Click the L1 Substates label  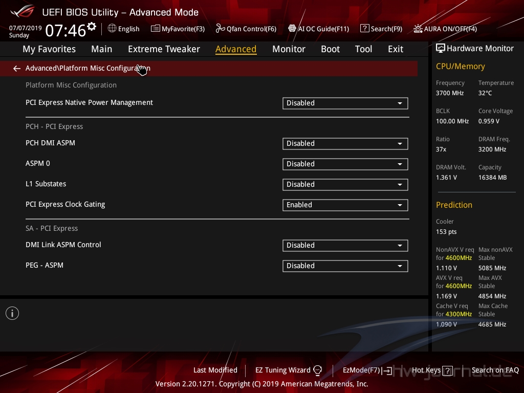tap(46, 184)
